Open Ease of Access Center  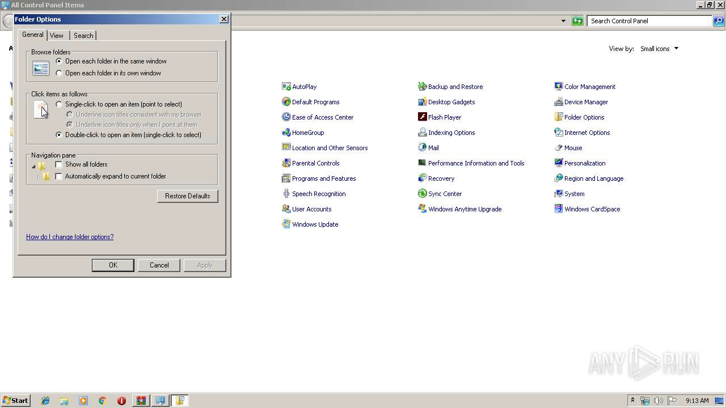click(x=317, y=117)
